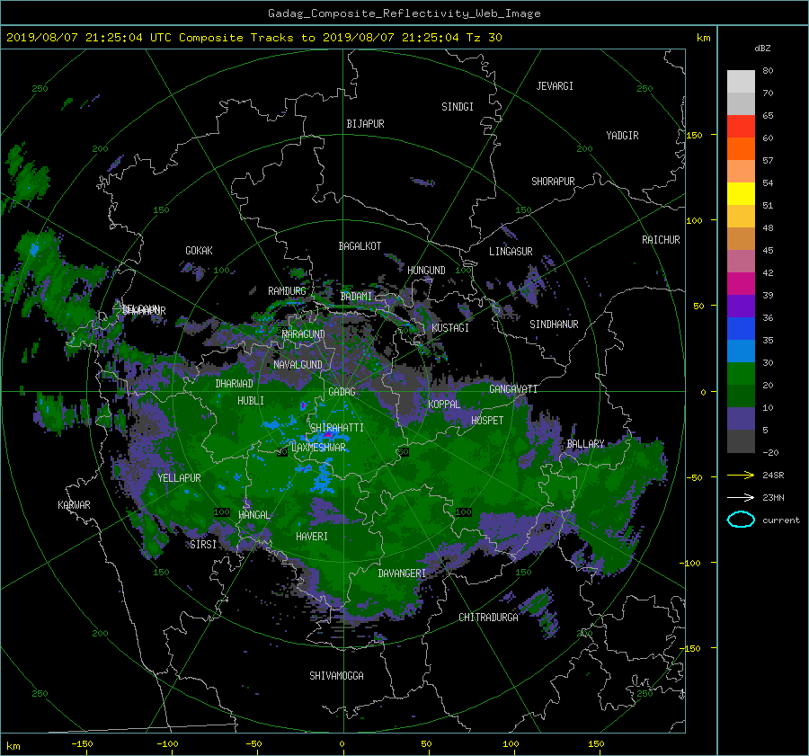Click the YADGIR city label
Image resolution: width=809 pixels, height=756 pixels.
click(622, 136)
